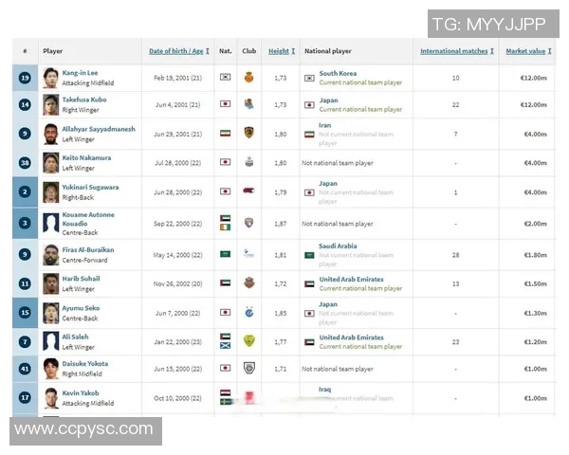569x455 pixels.
Task: Open United Arab Emirates link in Ali Saleh's row
Action: [x=351, y=337]
